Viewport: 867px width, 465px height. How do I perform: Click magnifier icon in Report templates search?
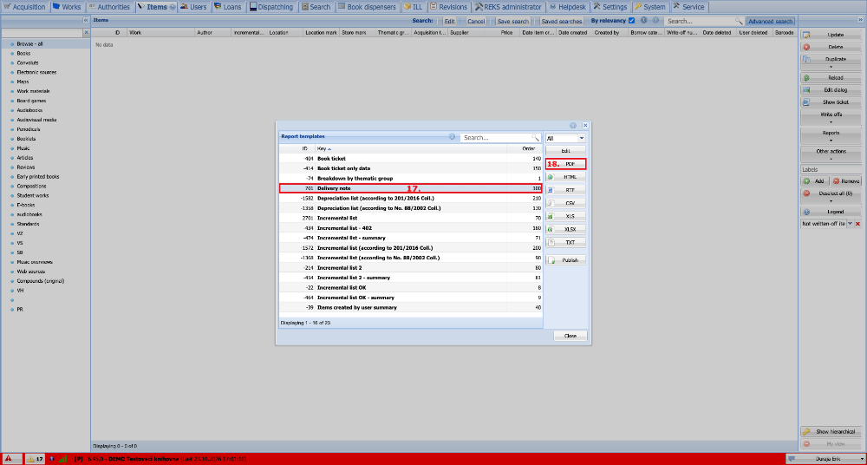click(x=535, y=137)
